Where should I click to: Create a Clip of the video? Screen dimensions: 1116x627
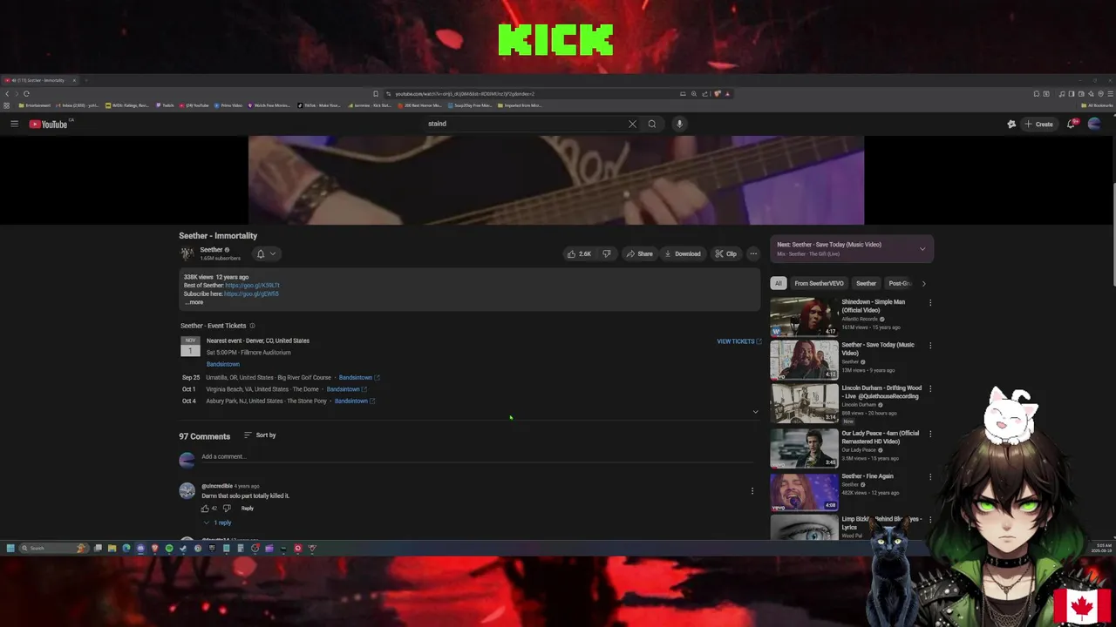[x=725, y=253]
